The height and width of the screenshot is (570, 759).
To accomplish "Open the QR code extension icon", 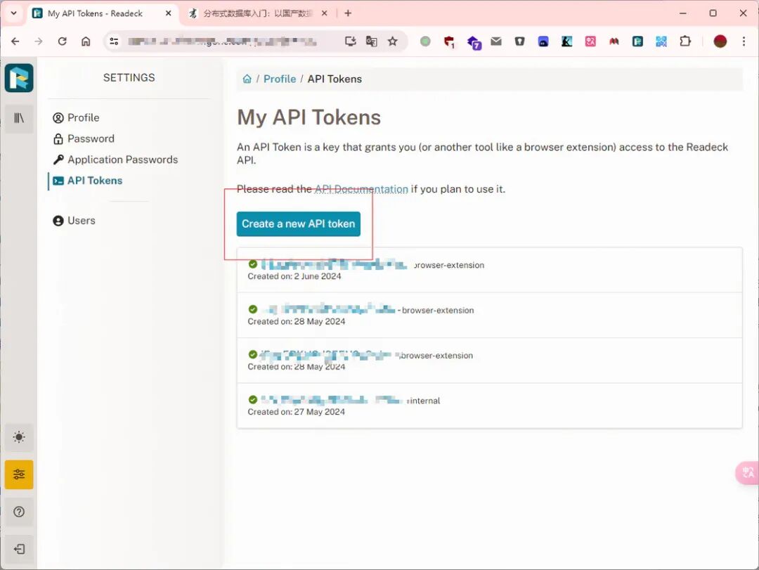I will (661, 41).
